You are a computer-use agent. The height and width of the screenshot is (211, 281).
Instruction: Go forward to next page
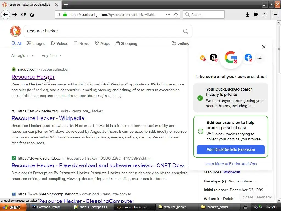15,15
